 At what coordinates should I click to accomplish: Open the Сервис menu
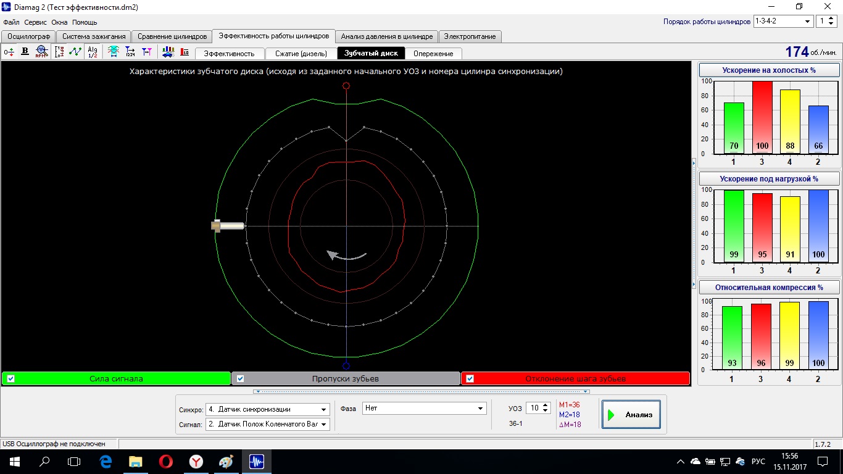click(x=36, y=22)
